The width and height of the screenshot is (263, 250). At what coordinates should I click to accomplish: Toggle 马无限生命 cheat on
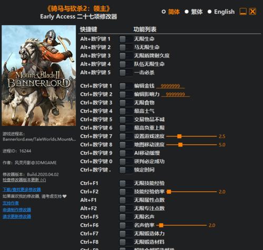pos(126,47)
